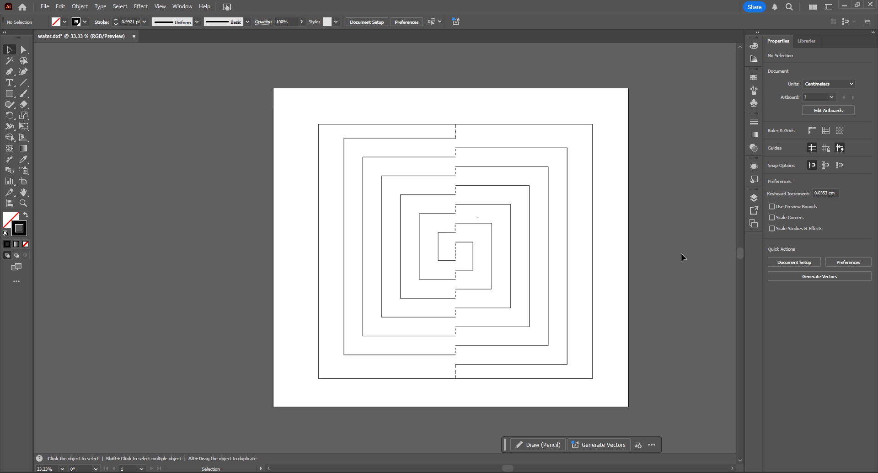Open the Units Centimeters dropdown
The height and width of the screenshot is (473, 878).
tap(829, 84)
